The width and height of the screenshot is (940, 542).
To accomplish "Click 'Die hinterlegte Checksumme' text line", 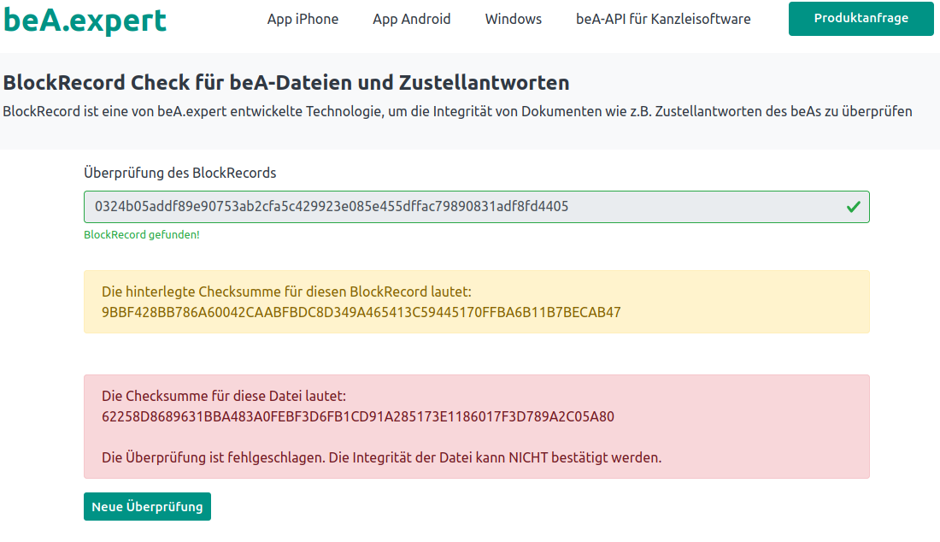I will [x=286, y=292].
